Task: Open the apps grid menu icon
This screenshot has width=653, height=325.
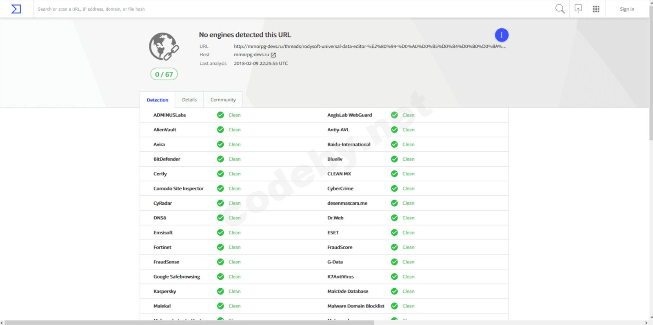Action: [596, 9]
